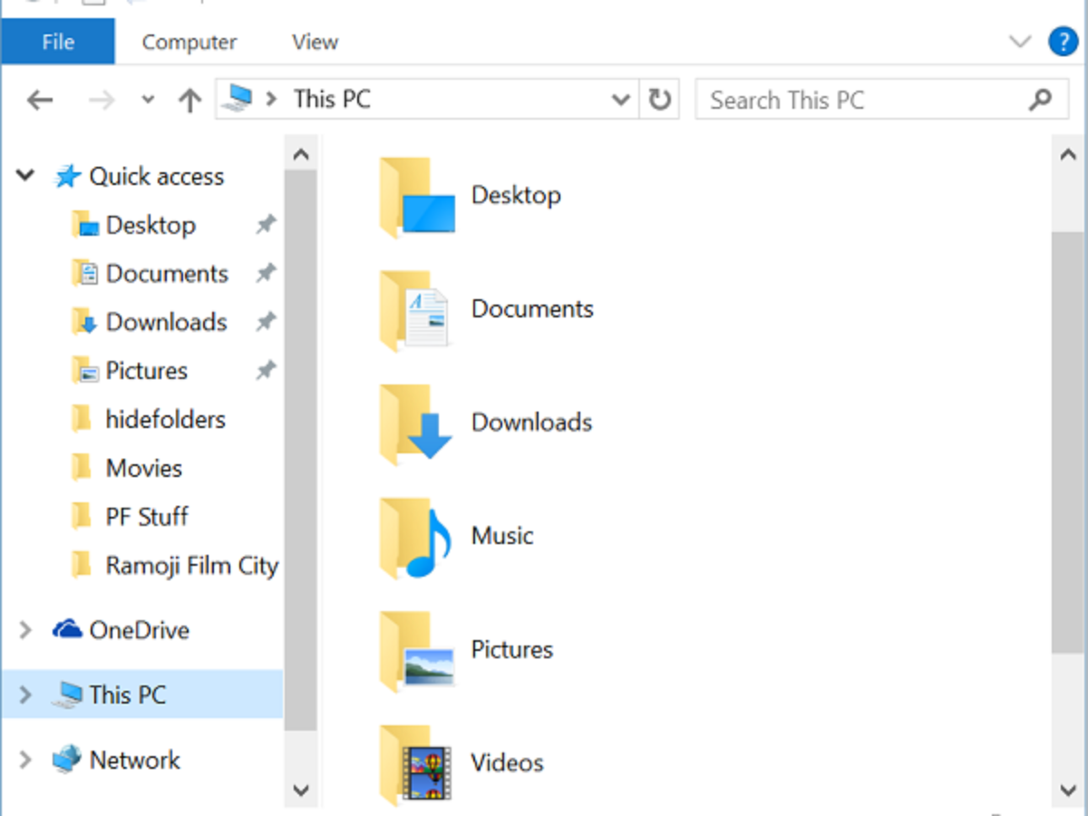
Task: Click the pin icon beside sidebar Documents
Action: [265, 274]
